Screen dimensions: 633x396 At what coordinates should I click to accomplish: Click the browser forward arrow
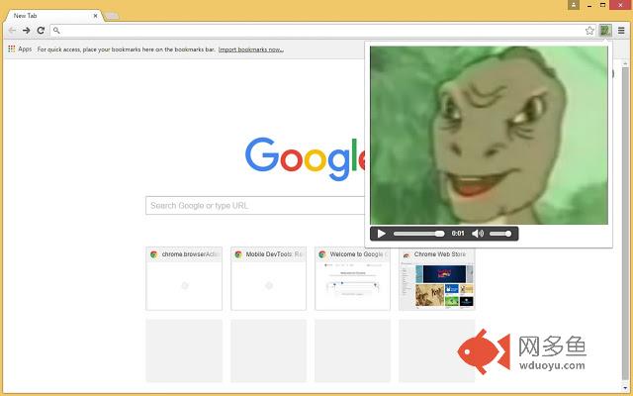point(27,31)
